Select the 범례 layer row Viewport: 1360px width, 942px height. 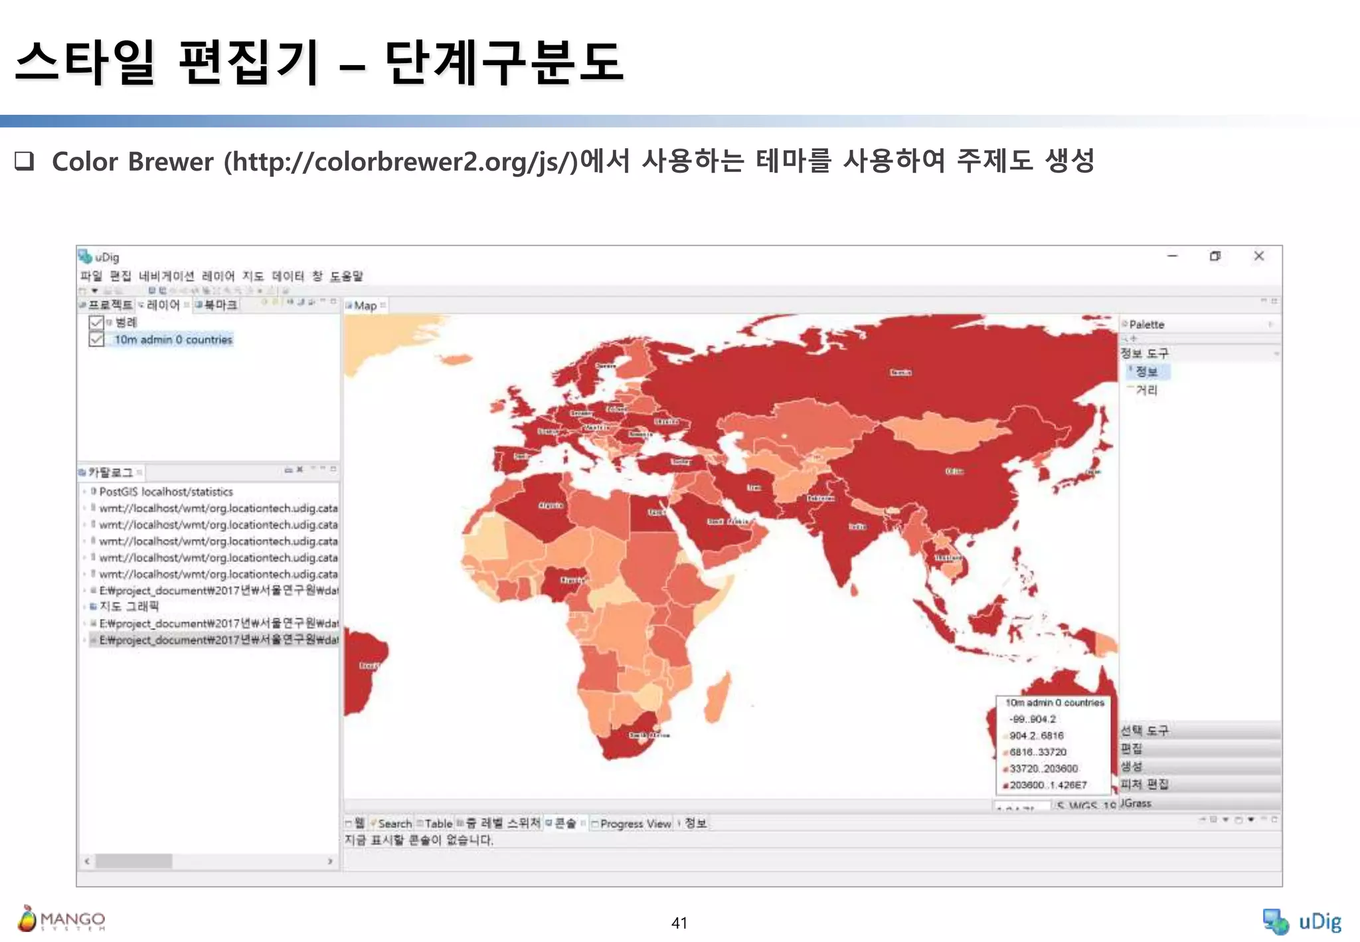(126, 322)
